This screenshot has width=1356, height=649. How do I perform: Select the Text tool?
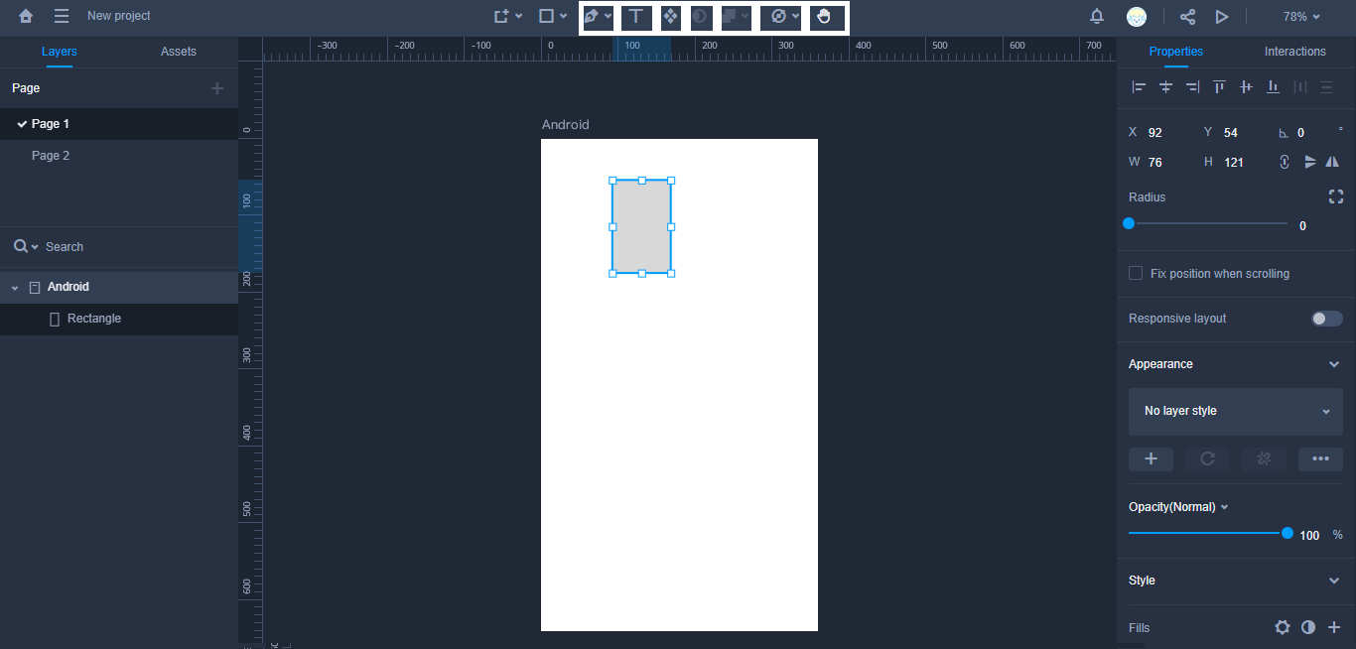point(636,17)
